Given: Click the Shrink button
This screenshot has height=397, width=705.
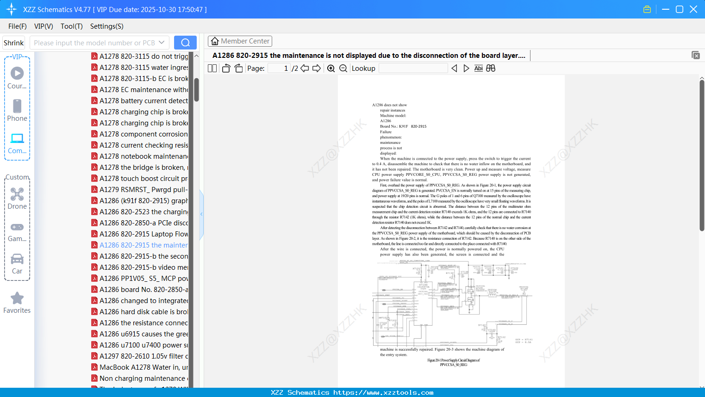Looking at the screenshot, I should (14, 43).
